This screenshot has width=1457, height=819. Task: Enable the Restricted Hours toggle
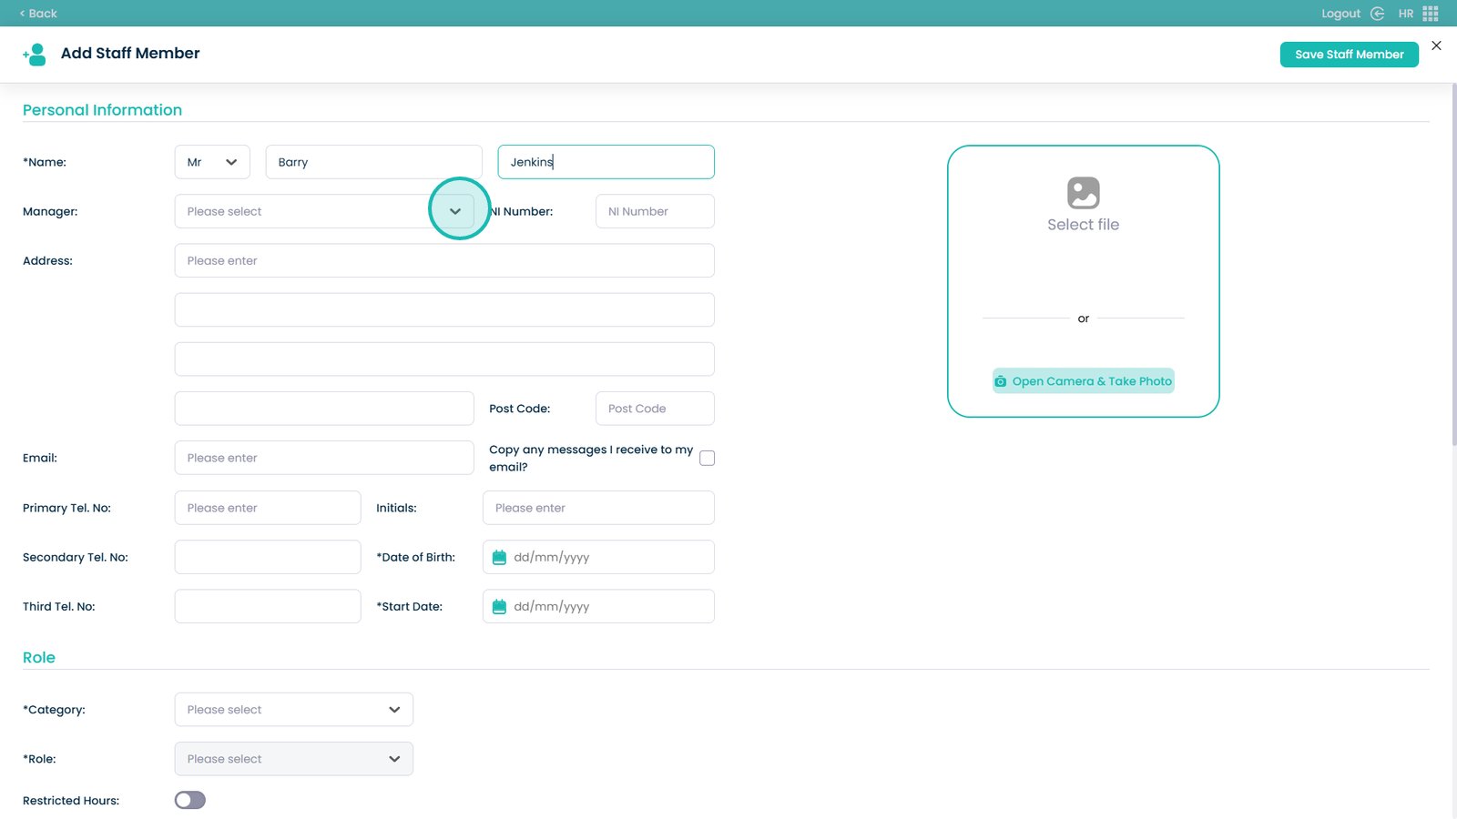point(190,800)
